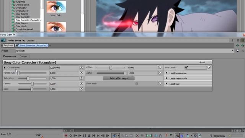The height and width of the screenshot is (138, 245).
Task: Click the Insert Region icon in the toolbar
Action: pyautogui.click(x=171, y=135)
